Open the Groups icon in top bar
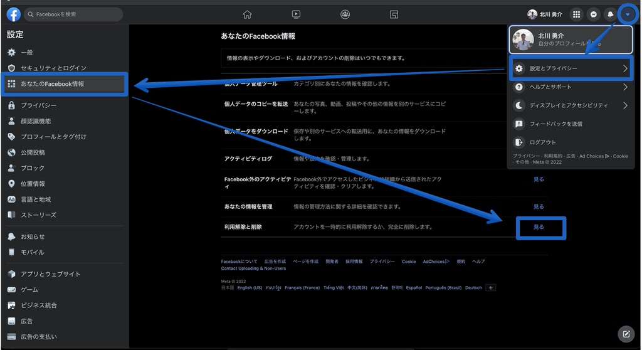 345,14
